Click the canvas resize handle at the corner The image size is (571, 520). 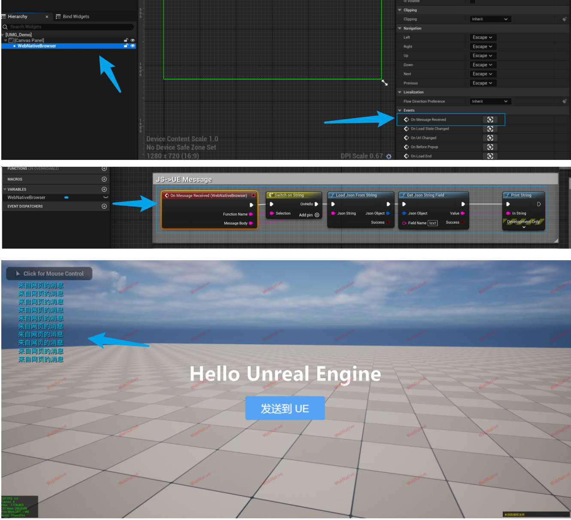385,82
